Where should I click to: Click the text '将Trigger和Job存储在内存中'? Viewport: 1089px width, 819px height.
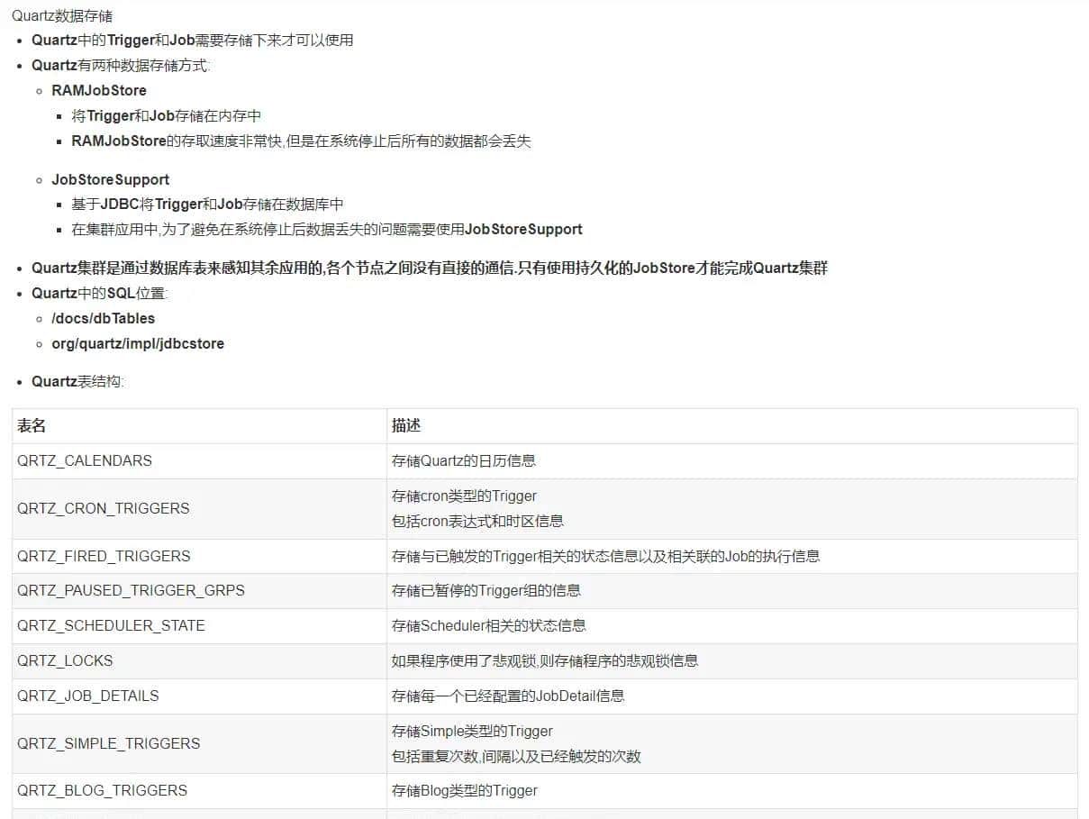(x=167, y=115)
